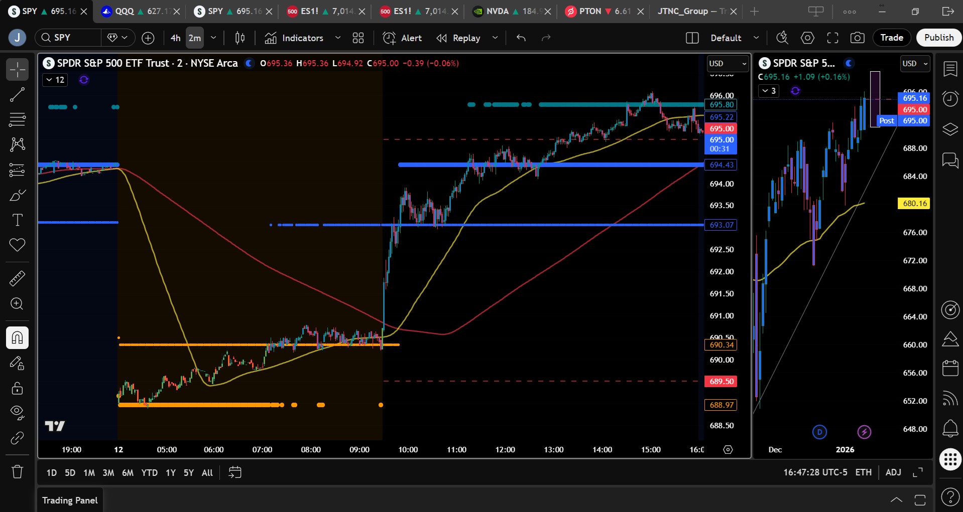Image resolution: width=963 pixels, height=512 pixels.
Task: Open the object tree layers panel
Action: [x=950, y=129]
